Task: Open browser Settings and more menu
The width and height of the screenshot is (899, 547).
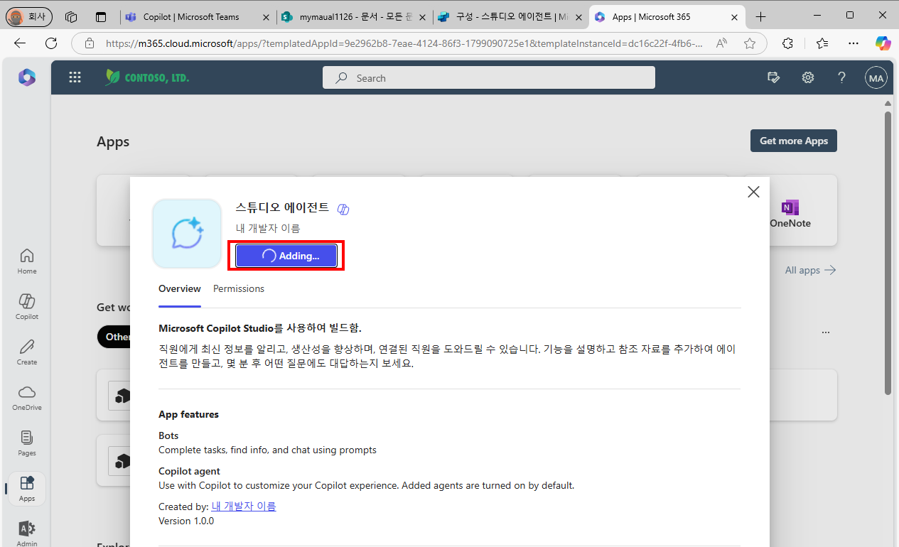Action: click(854, 43)
